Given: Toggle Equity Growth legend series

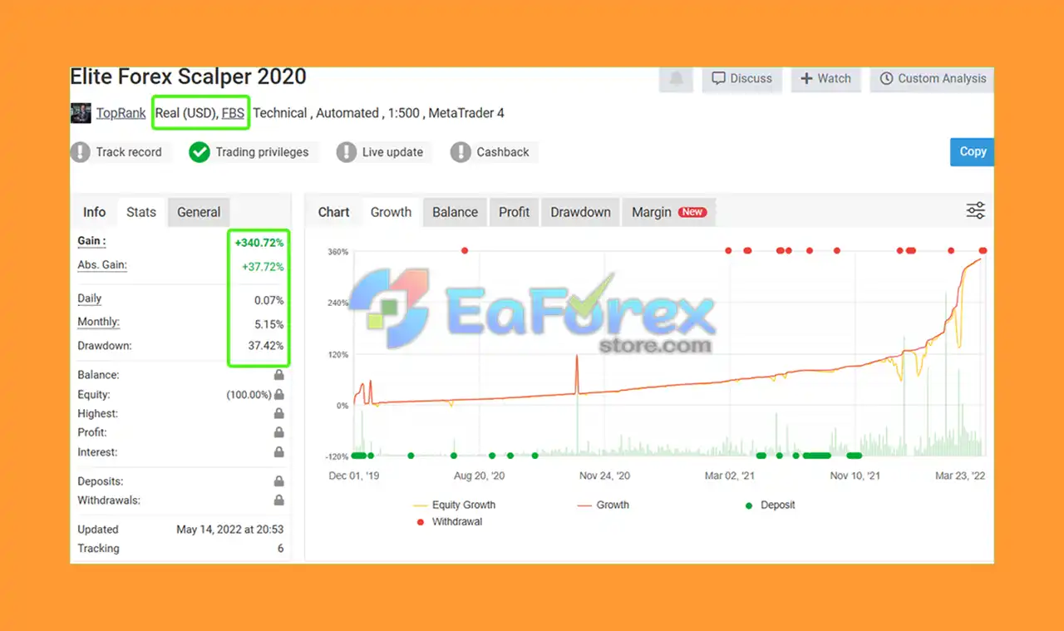Looking at the screenshot, I should 454,505.
